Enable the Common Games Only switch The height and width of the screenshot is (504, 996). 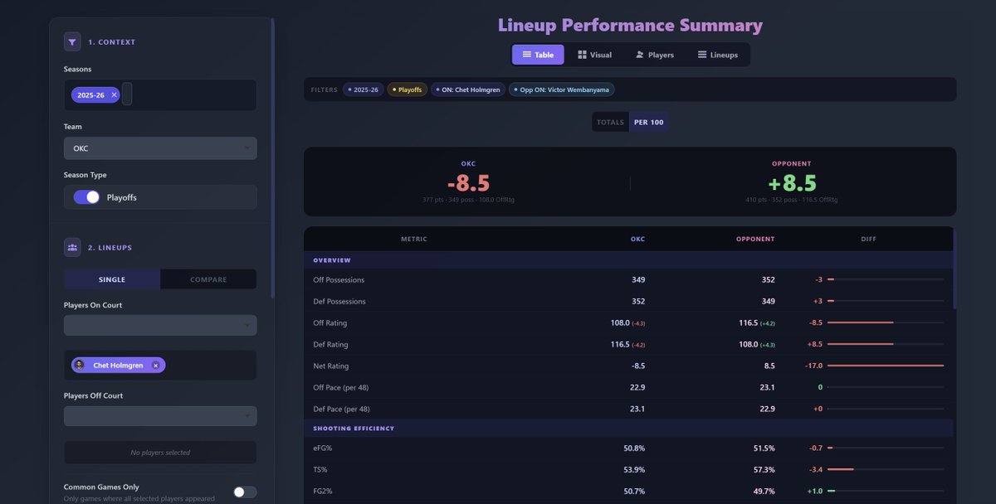tap(245, 492)
